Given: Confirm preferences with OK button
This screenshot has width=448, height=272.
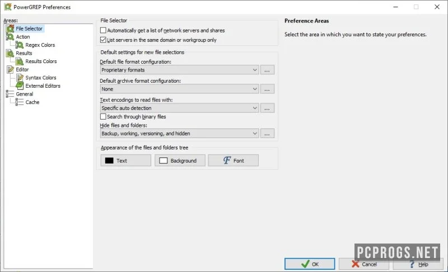Looking at the screenshot, I should [310, 264].
